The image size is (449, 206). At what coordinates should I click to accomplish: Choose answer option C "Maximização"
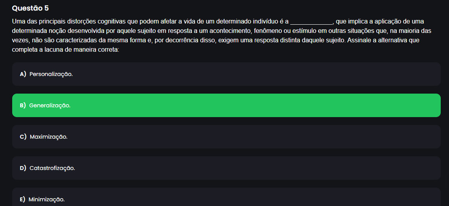click(x=226, y=137)
